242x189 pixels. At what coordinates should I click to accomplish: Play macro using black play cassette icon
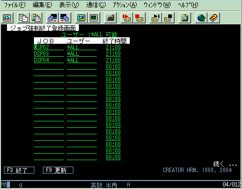click(156, 18)
